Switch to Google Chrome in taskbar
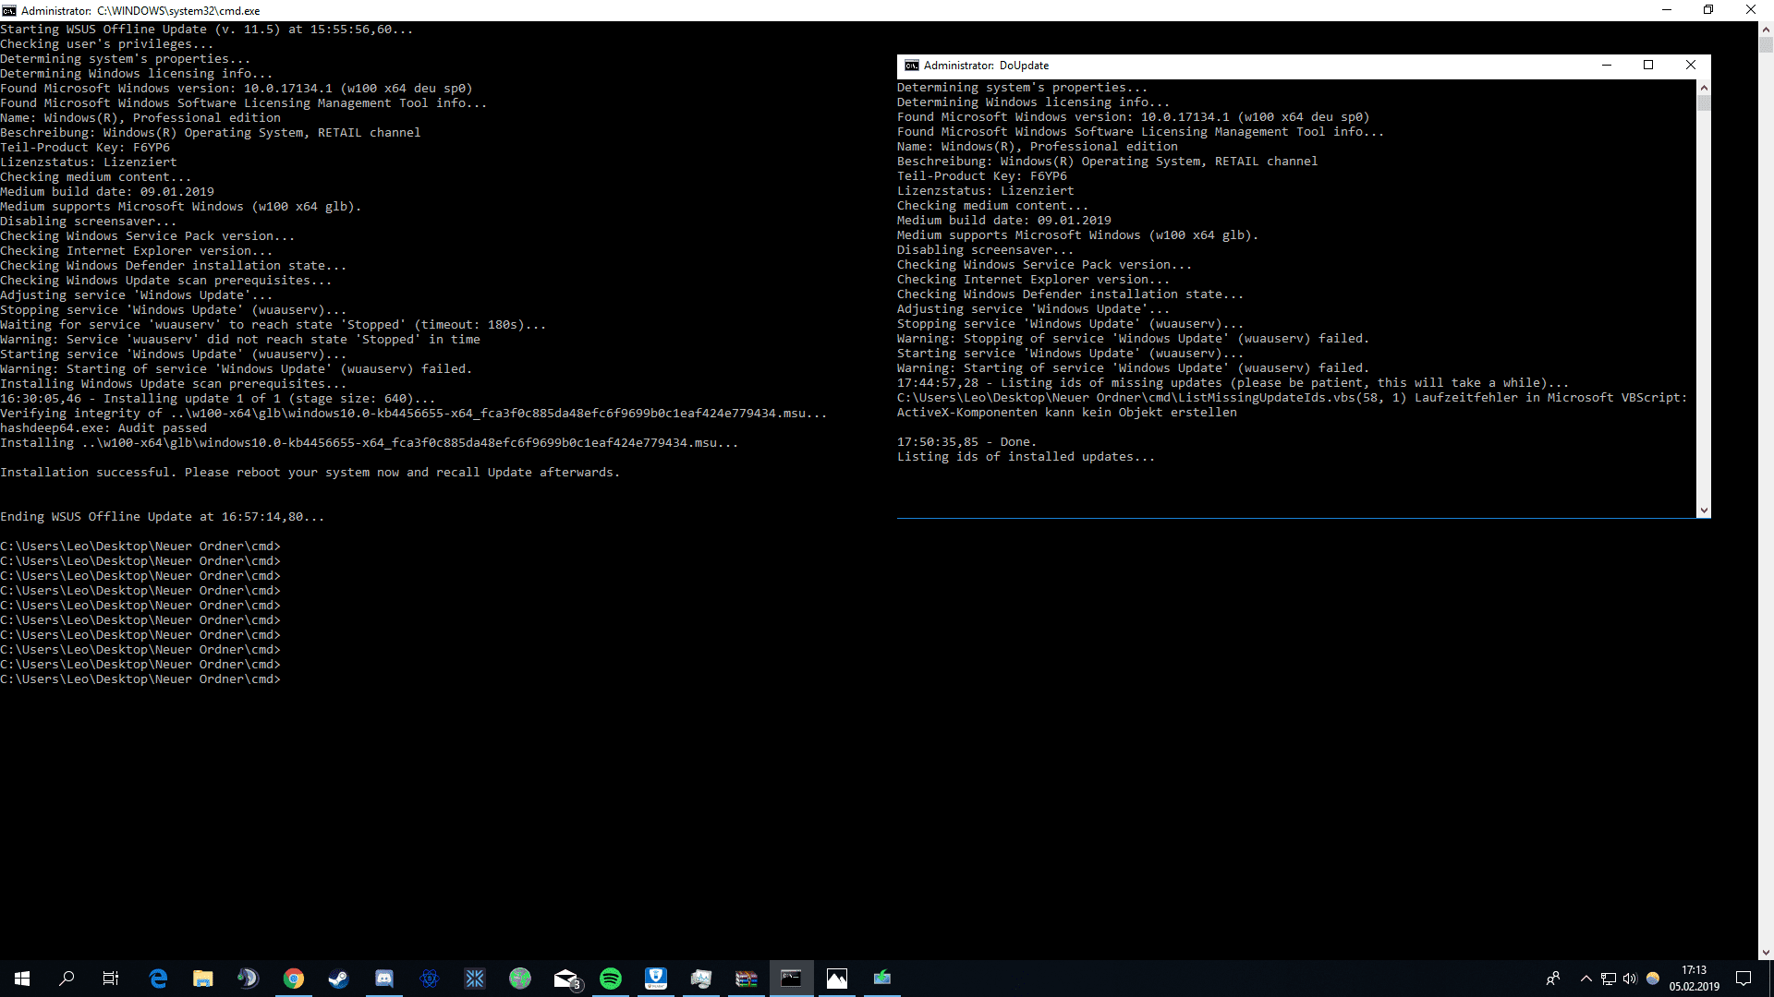The width and height of the screenshot is (1774, 997). [294, 979]
